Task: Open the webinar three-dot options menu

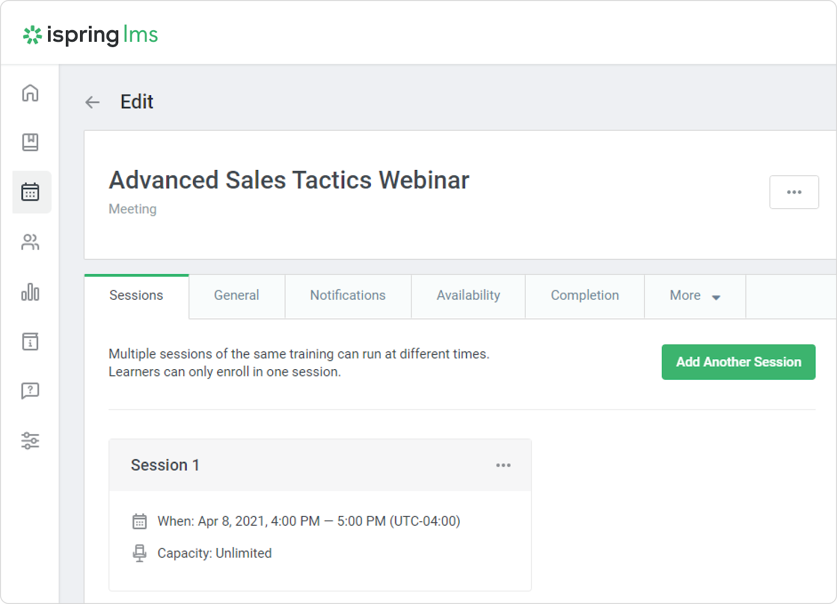Action: click(794, 192)
